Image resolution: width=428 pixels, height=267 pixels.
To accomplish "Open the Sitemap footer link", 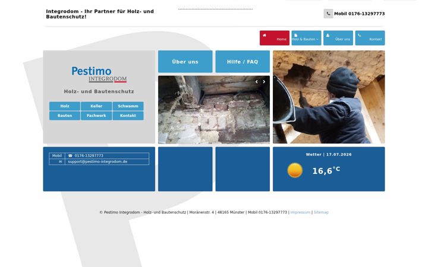I will 321,212.
